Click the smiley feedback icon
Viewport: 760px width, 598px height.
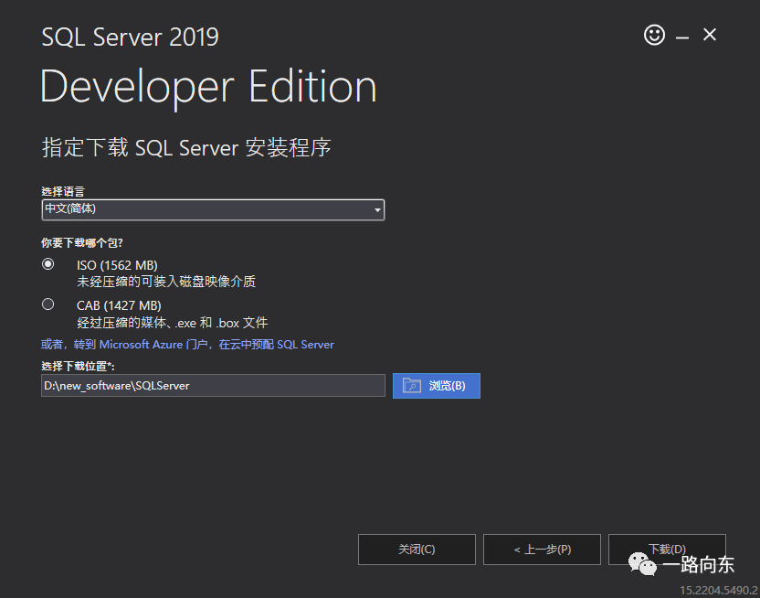click(x=654, y=34)
